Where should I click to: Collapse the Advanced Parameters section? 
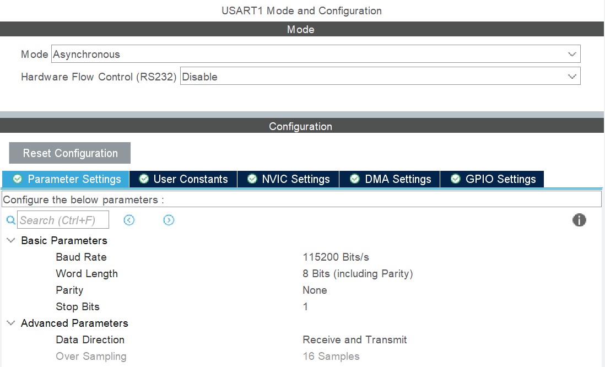tap(11, 323)
